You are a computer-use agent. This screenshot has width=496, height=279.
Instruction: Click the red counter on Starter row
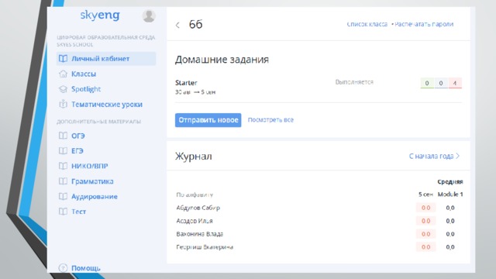coord(455,83)
